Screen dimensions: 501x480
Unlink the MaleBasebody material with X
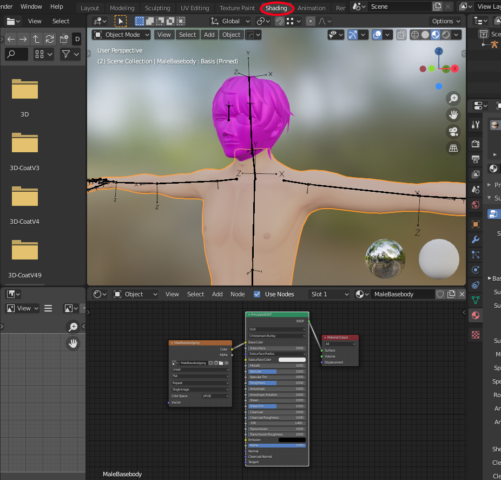[x=462, y=294]
